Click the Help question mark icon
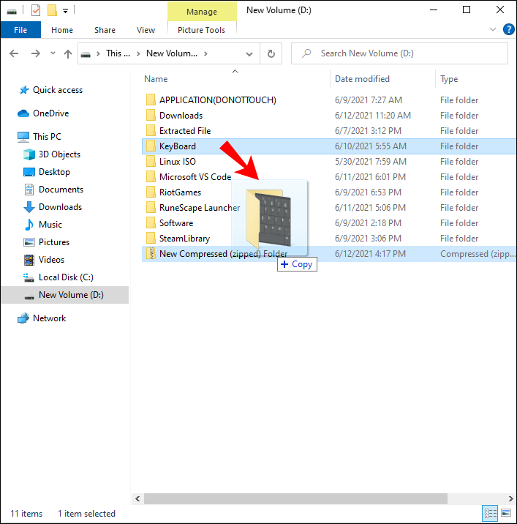517x524 pixels. pyautogui.click(x=508, y=29)
